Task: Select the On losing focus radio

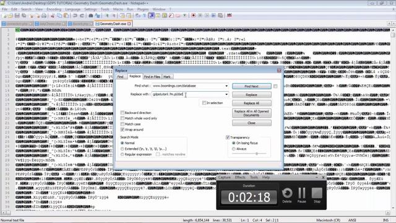Action: pos(234,143)
